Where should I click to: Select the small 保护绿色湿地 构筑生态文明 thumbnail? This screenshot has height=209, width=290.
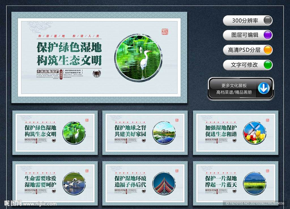pos(55,133)
